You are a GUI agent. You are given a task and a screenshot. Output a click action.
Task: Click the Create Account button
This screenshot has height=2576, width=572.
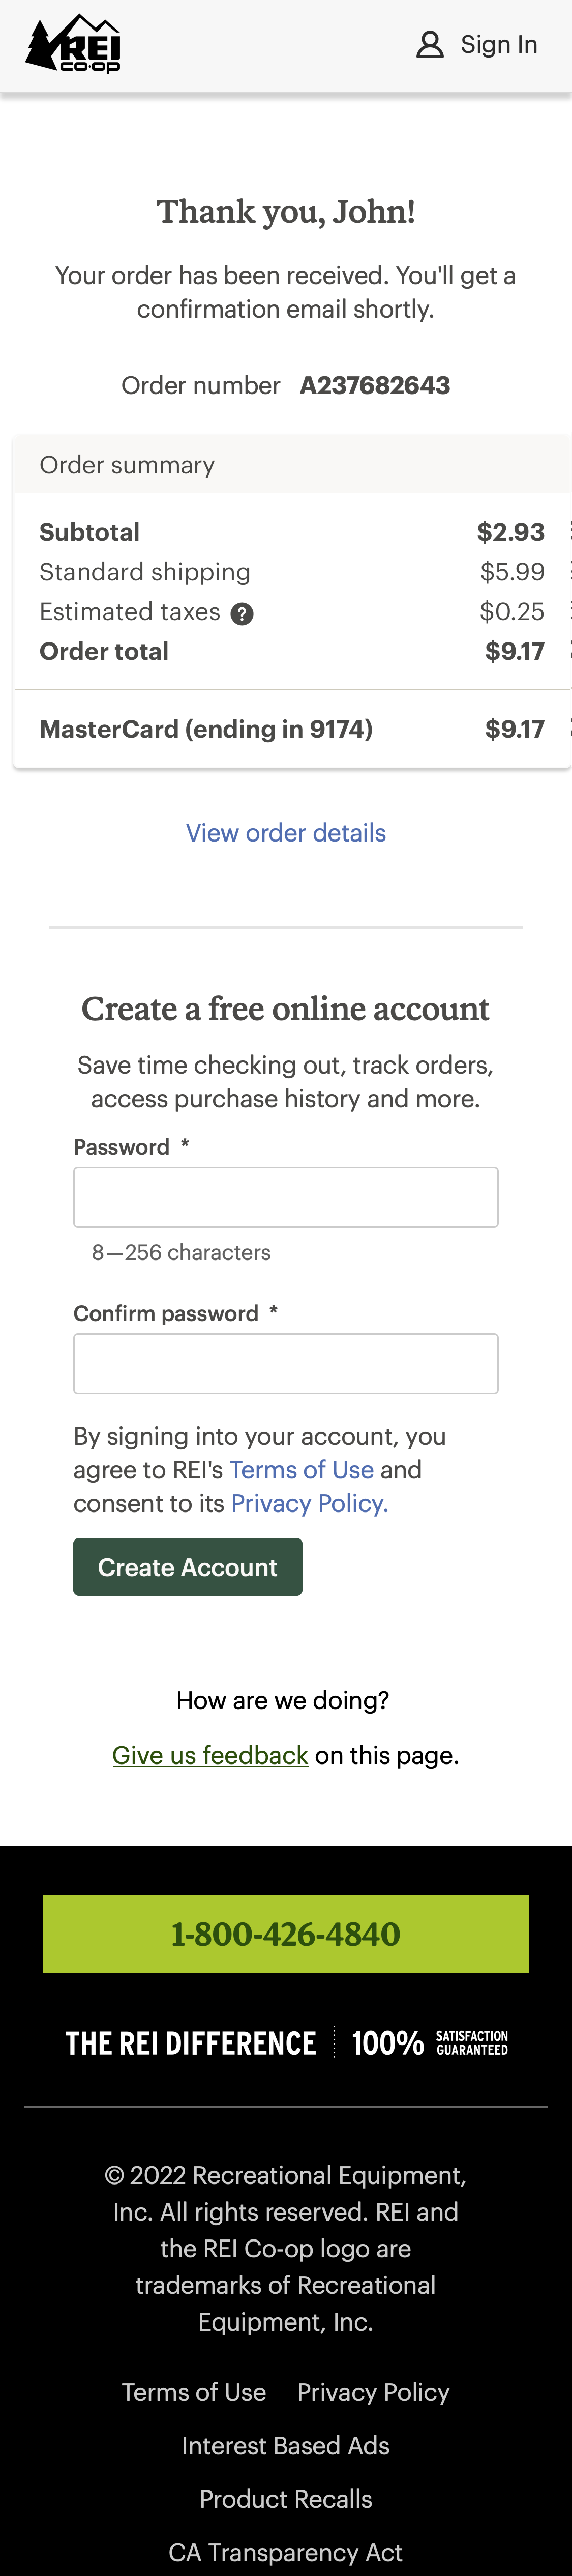point(188,1566)
